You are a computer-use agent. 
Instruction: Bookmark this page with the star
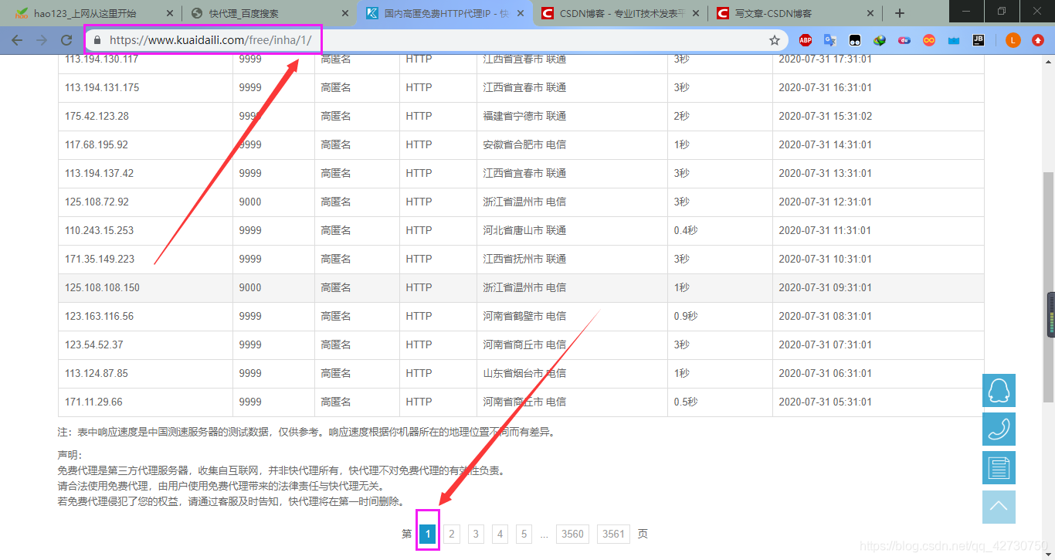tap(775, 40)
